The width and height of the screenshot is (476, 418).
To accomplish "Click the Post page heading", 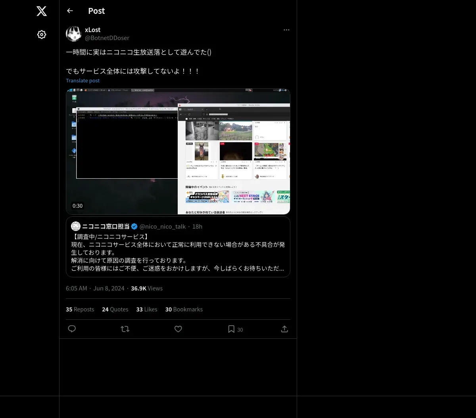I will (96, 11).
